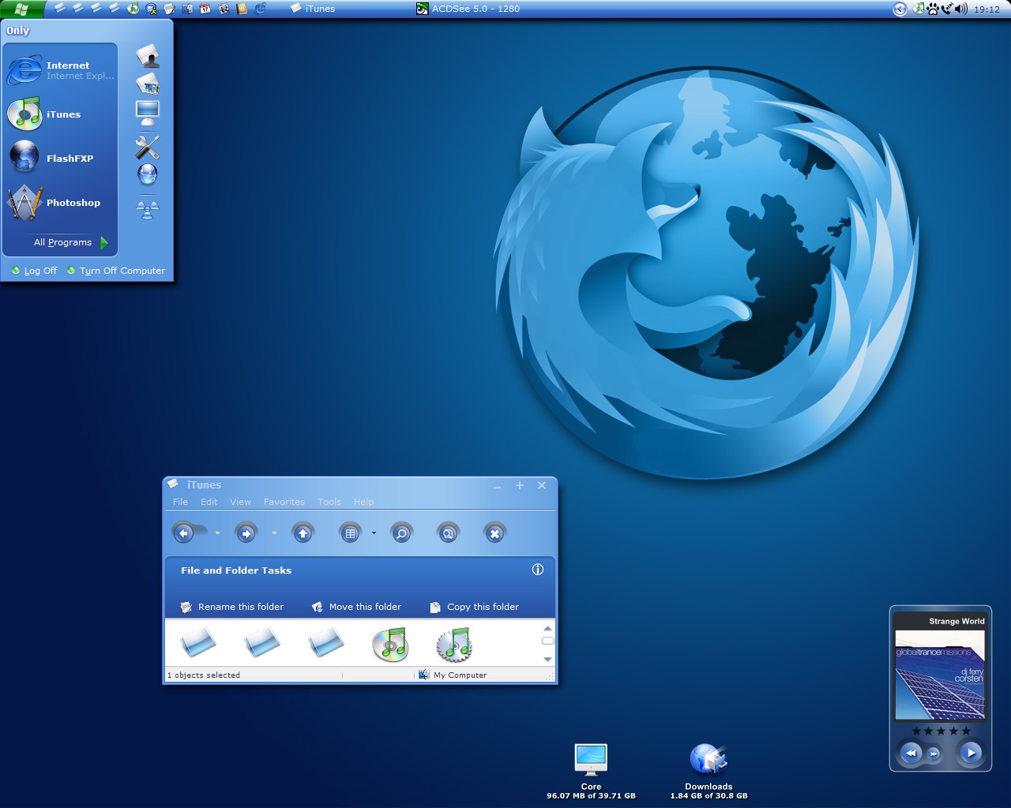Image resolution: width=1011 pixels, height=808 pixels.
Task: Click the second magnifier toolbar button
Action: (x=448, y=533)
